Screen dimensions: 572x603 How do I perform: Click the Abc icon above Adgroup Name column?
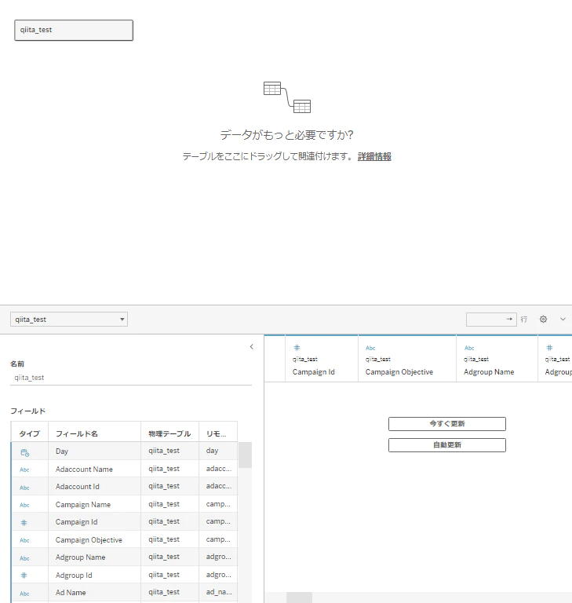(x=469, y=348)
